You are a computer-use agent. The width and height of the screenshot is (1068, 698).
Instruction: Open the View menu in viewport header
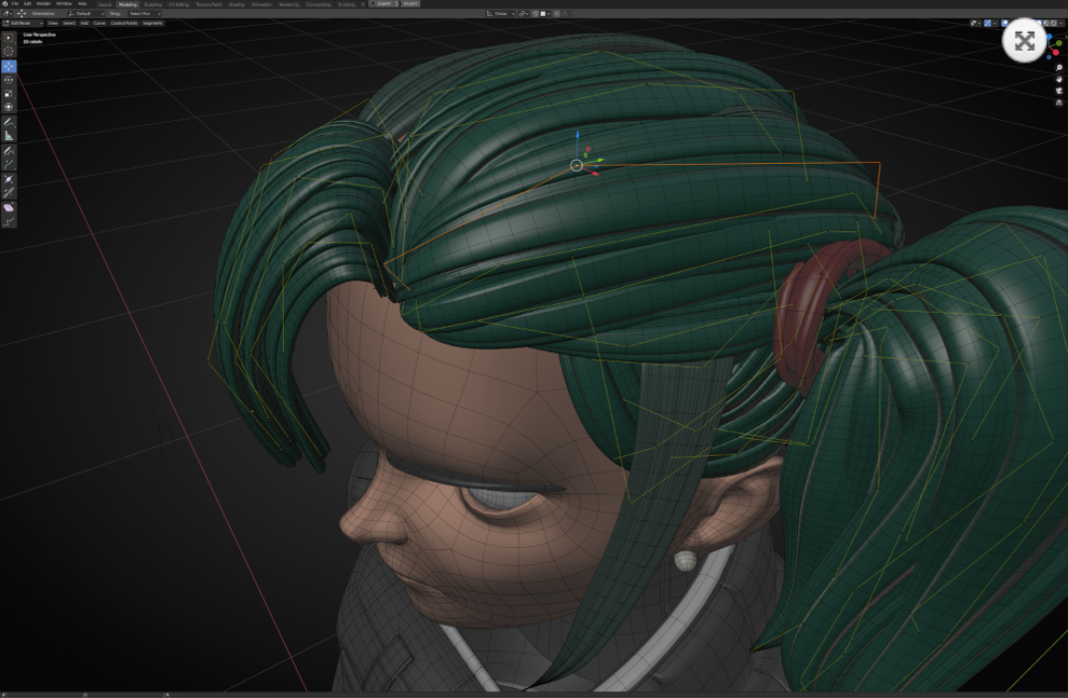pos(53,23)
